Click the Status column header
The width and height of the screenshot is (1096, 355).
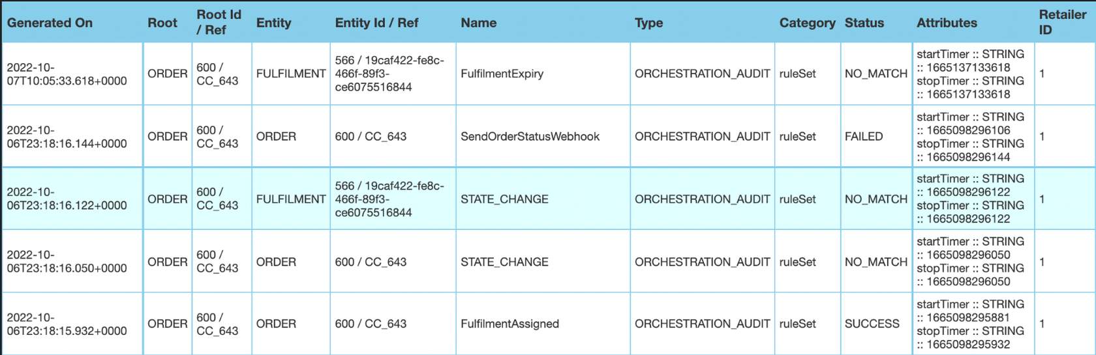click(864, 23)
